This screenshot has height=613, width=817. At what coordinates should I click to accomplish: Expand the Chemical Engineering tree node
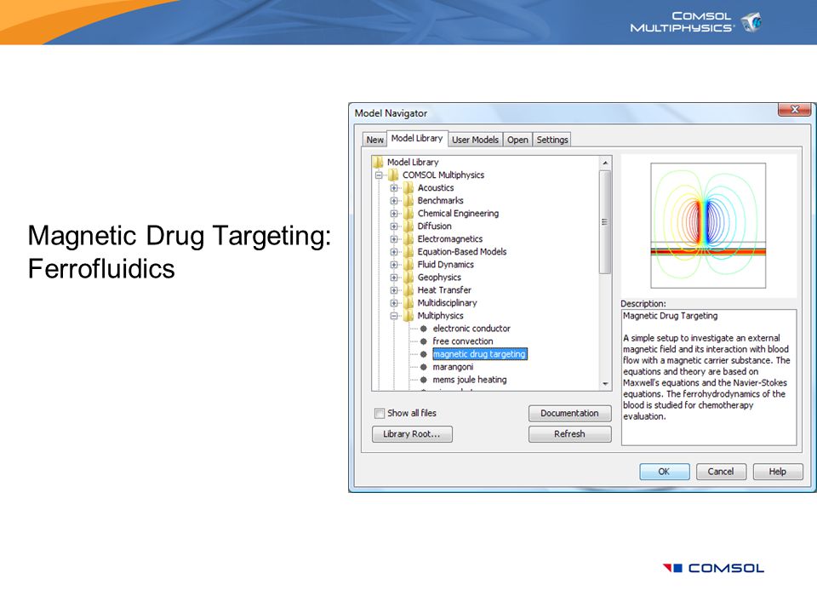394,214
